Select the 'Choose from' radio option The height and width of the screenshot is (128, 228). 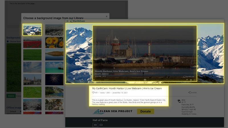point(8,42)
